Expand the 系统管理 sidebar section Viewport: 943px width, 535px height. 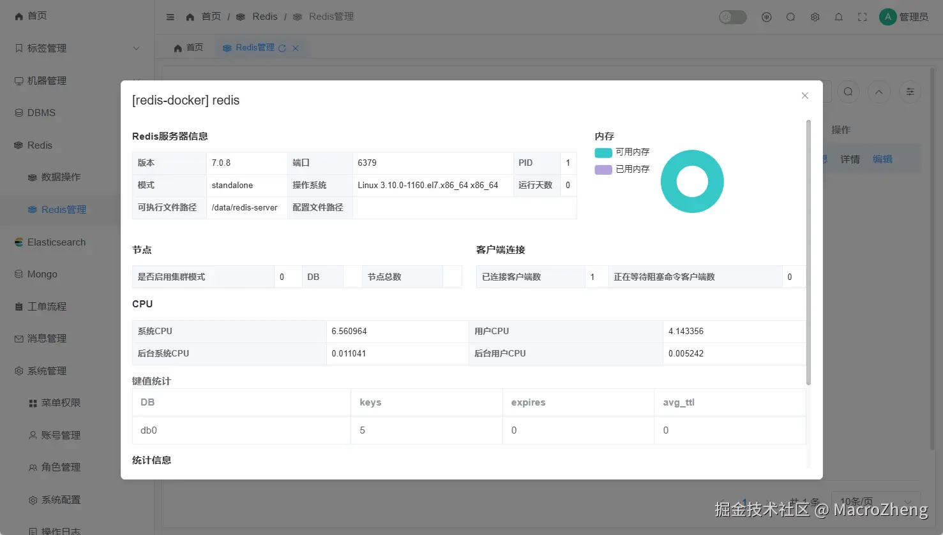point(77,371)
